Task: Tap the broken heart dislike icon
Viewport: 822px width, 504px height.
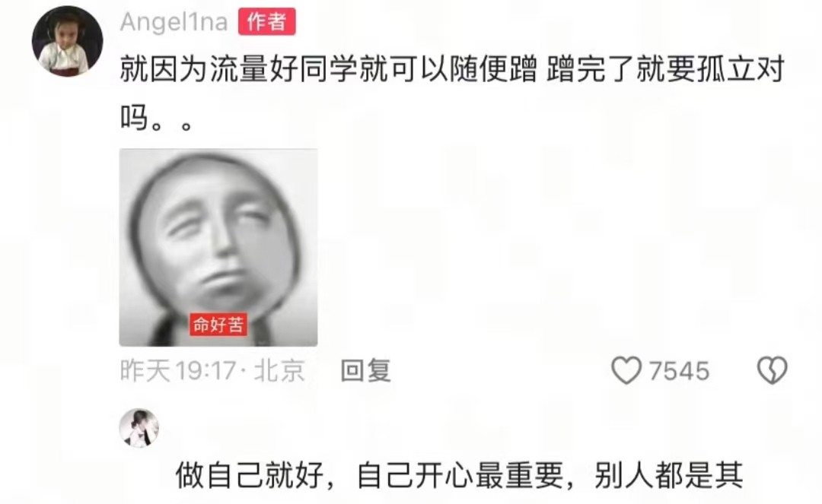Action: pyautogui.click(x=773, y=370)
